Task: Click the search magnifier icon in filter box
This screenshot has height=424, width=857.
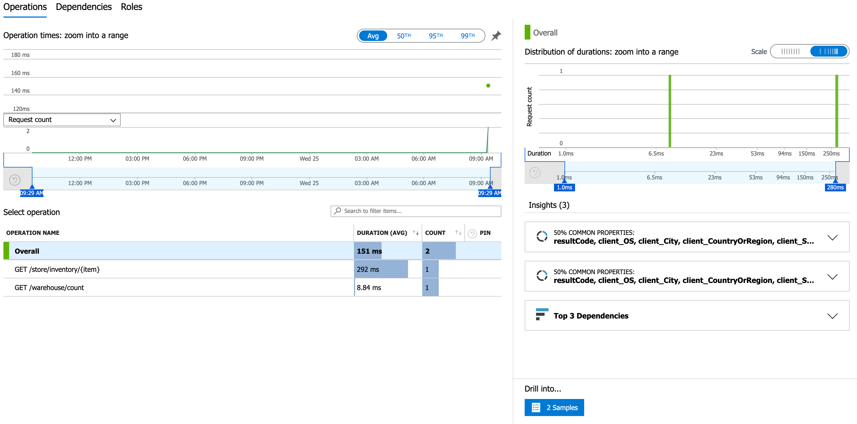Action: pos(337,211)
